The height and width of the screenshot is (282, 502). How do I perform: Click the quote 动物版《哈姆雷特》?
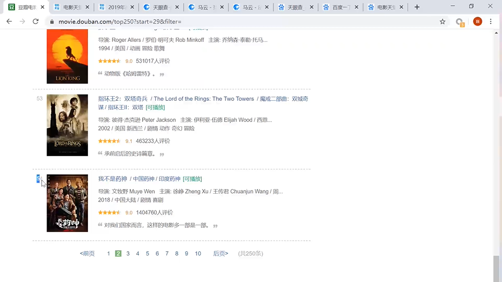pyautogui.click(x=130, y=74)
